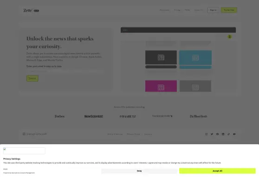Click the Zette logo in the header
The height and width of the screenshot is (177, 259).
pos(31,10)
